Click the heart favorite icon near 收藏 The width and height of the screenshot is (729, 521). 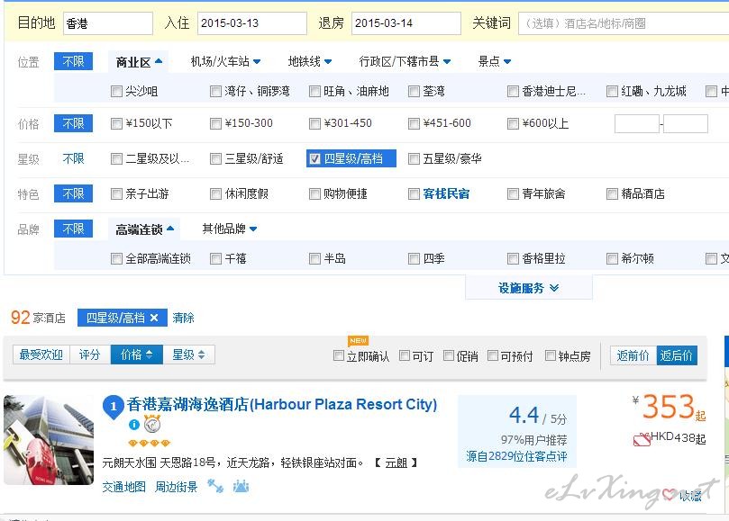pos(669,494)
